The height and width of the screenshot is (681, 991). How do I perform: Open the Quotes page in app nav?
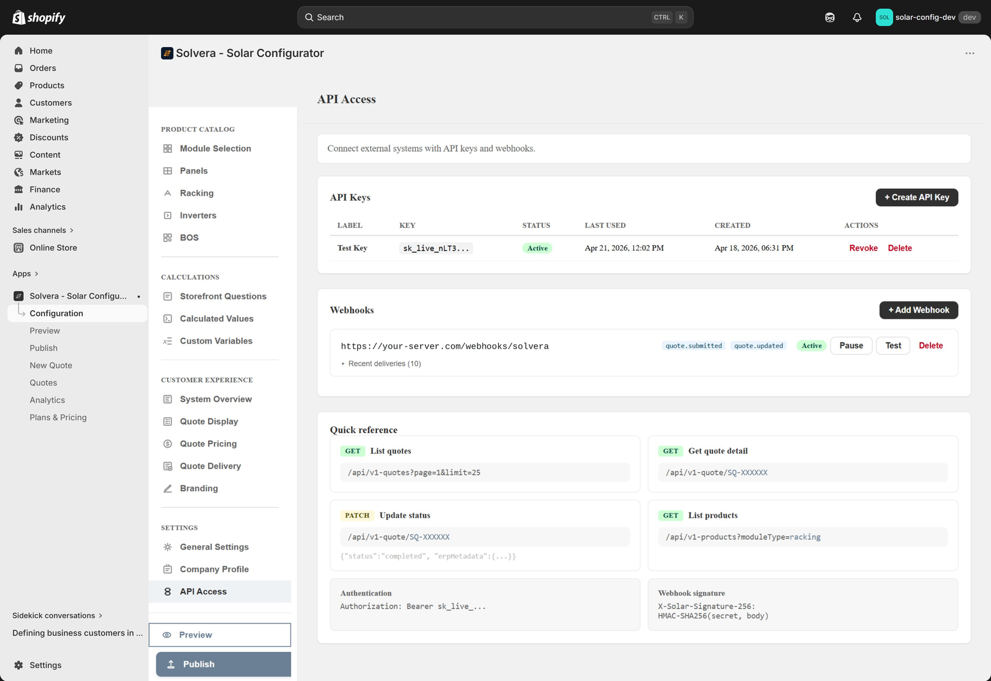pos(43,383)
